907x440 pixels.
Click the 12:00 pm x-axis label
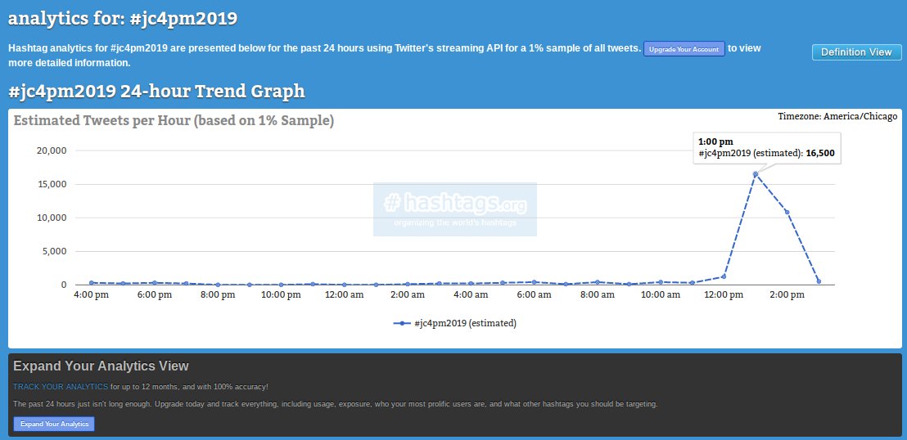click(x=723, y=295)
